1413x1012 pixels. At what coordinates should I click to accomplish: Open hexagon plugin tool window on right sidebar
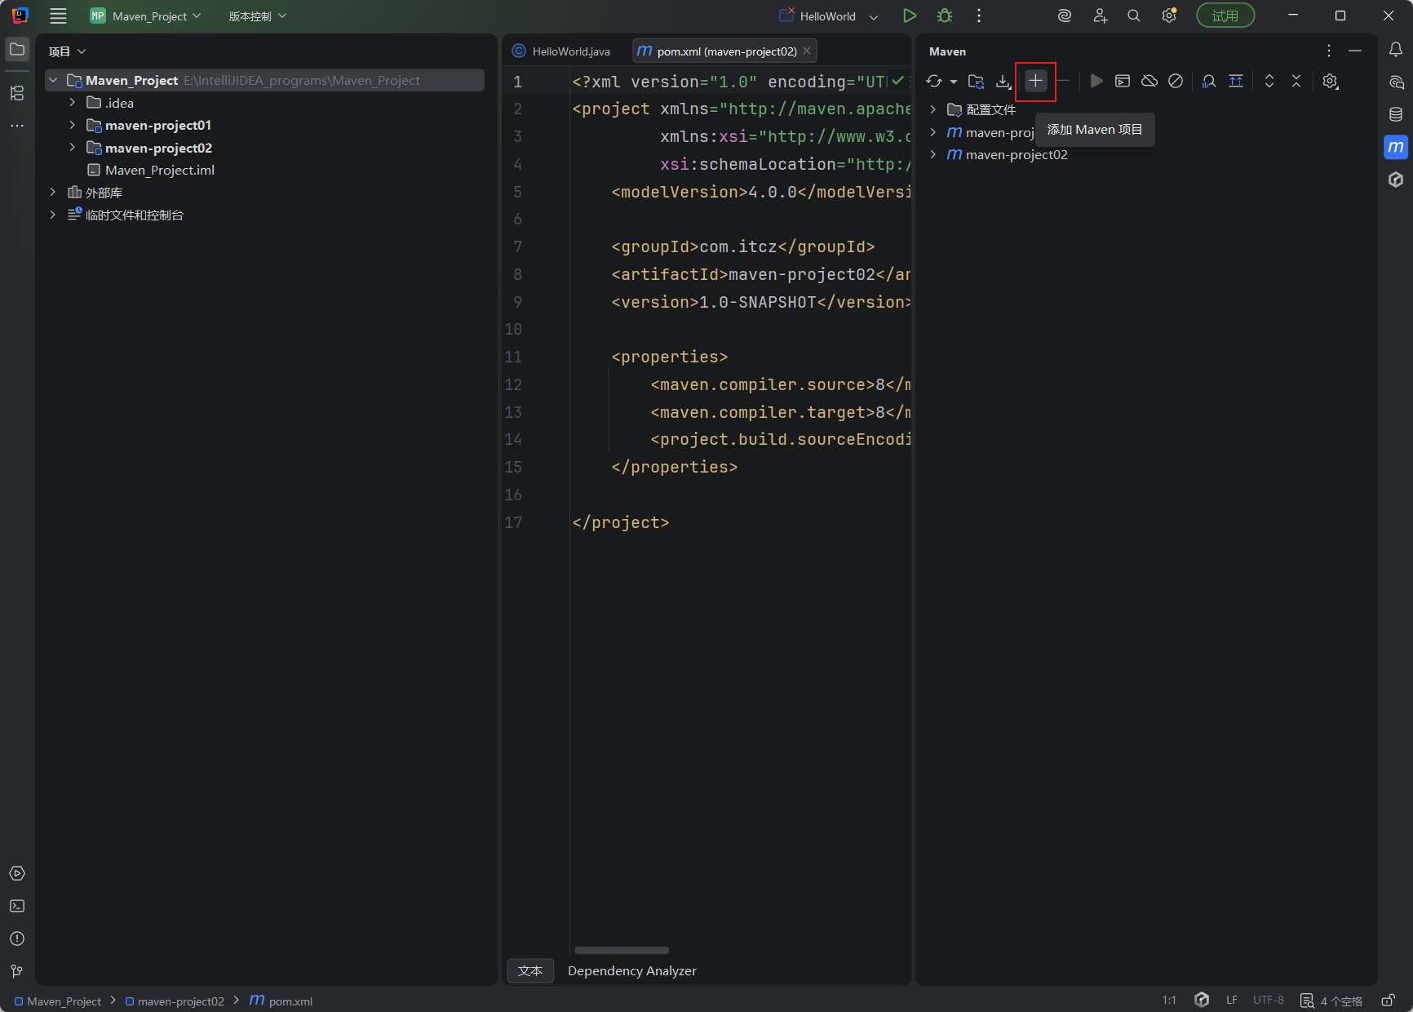coord(1396,180)
